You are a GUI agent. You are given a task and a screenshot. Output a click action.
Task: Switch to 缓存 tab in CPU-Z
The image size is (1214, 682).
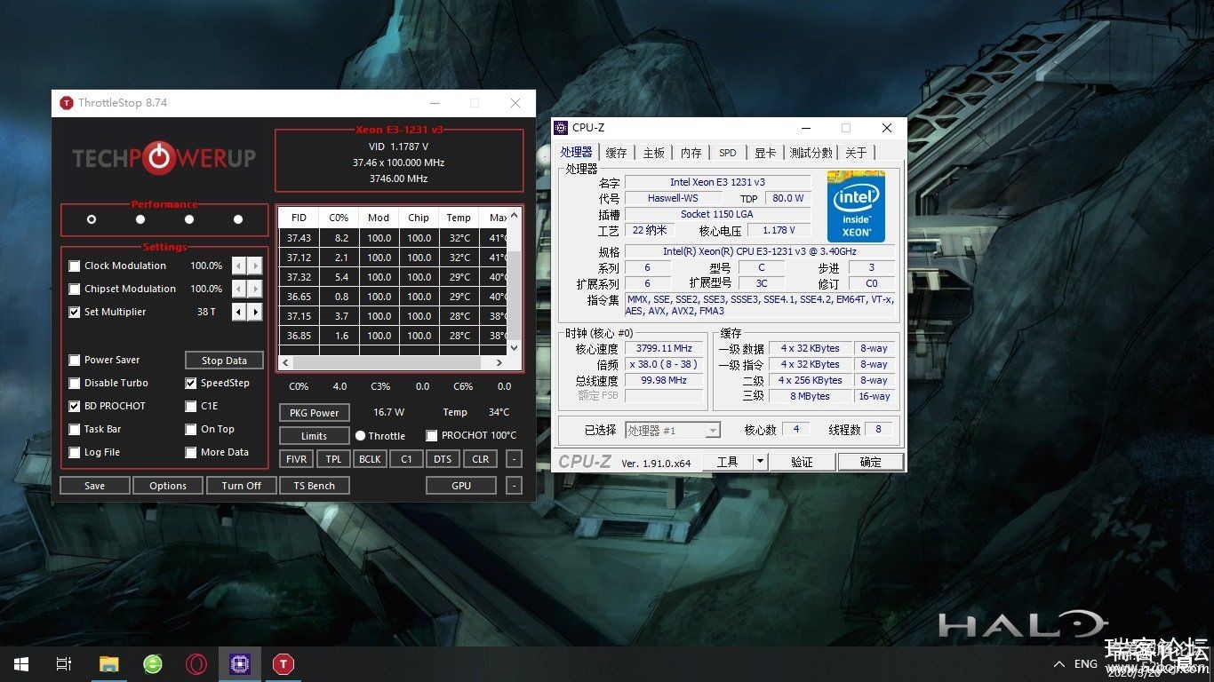point(616,153)
